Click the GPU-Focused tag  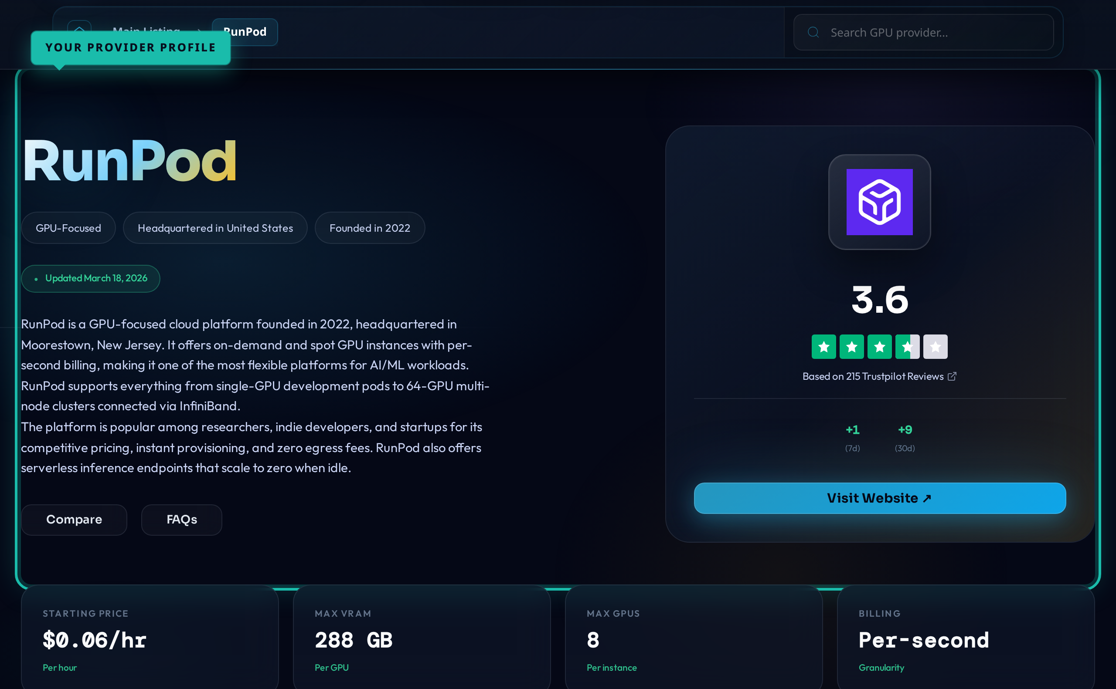point(68,228)
